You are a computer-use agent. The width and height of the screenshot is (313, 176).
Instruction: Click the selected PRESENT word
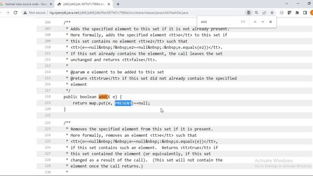pos(123,103)
